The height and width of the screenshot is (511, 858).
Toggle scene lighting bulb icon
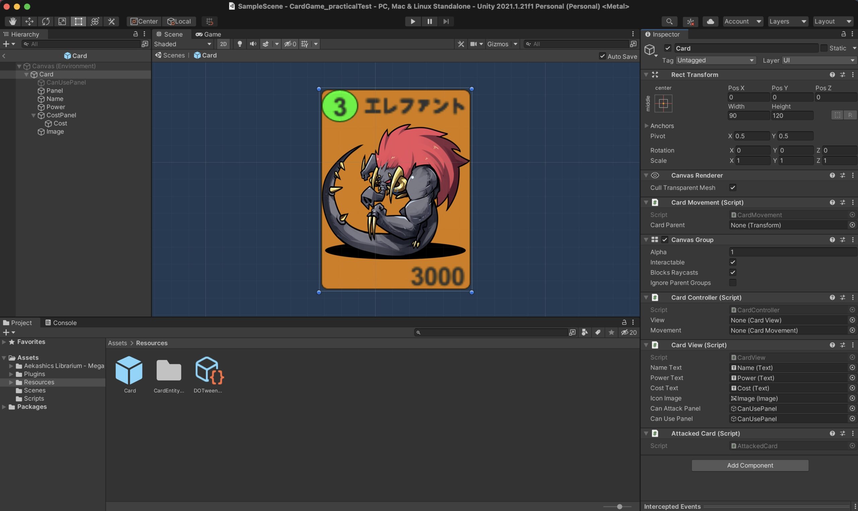coord(240,44)
